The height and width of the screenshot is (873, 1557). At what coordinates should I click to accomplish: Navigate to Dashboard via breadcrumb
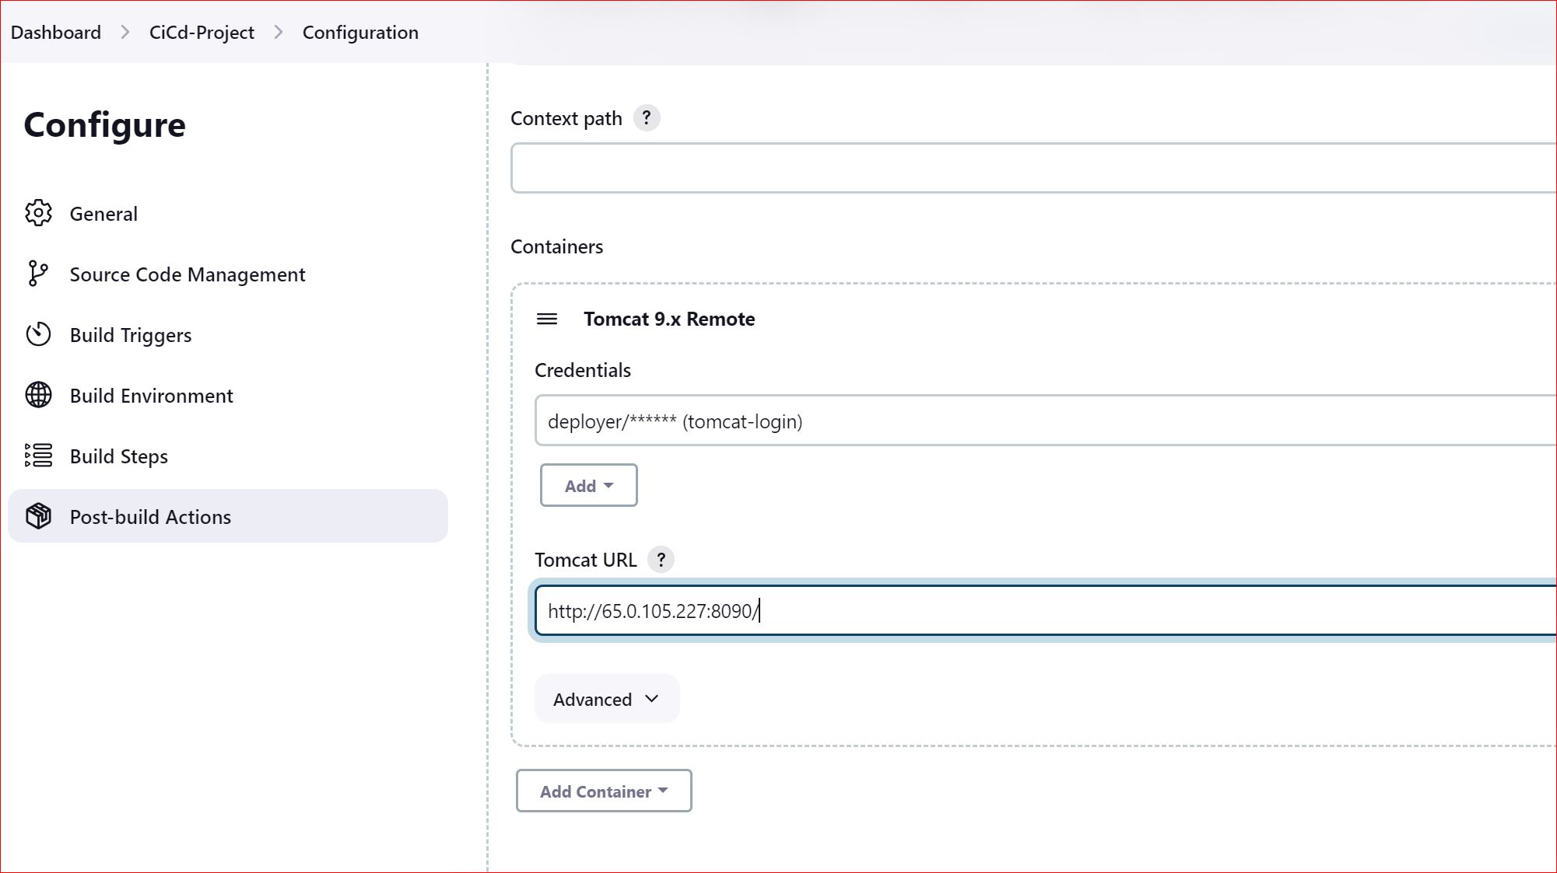(x=55, y=32)
